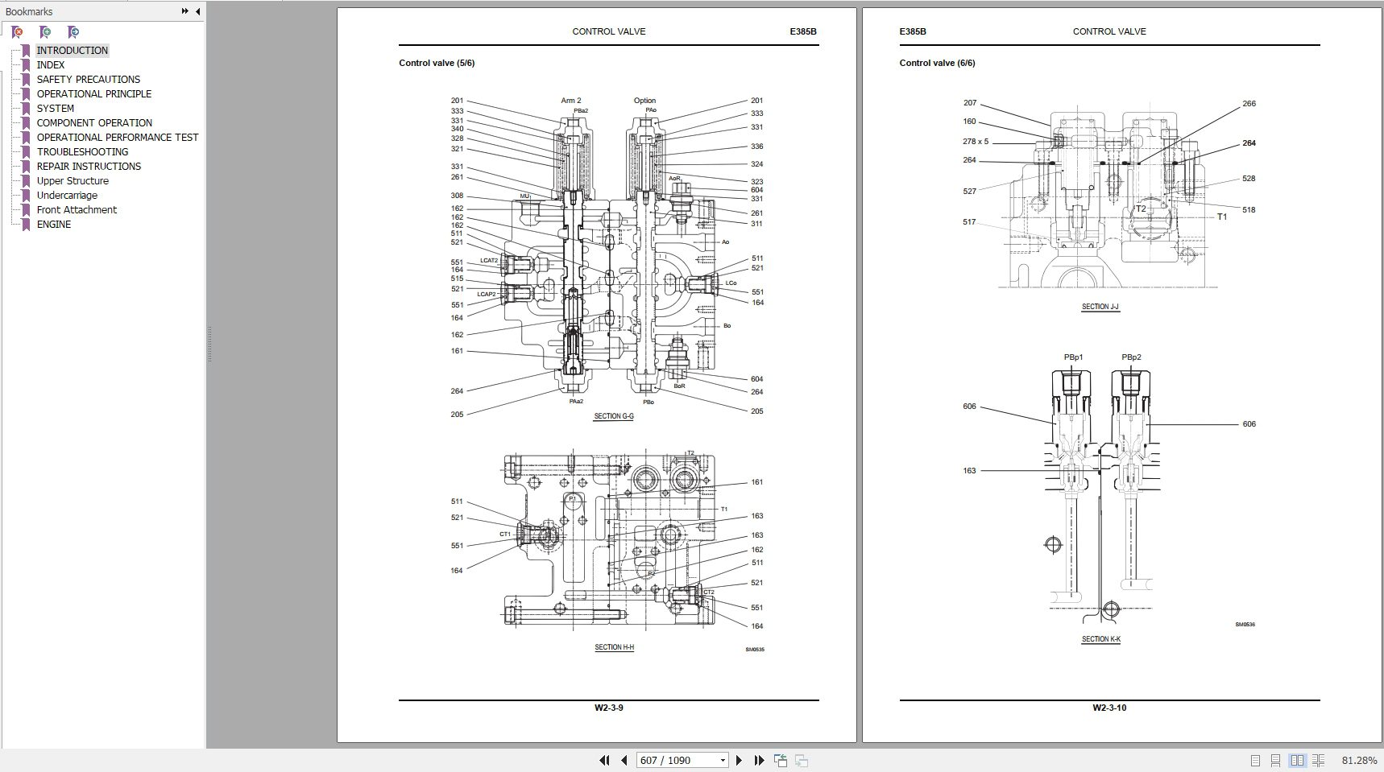The width and height of the screenshot is (1384, 772).
Task: Switch to single page view mode
Action: coord(1253,760)
